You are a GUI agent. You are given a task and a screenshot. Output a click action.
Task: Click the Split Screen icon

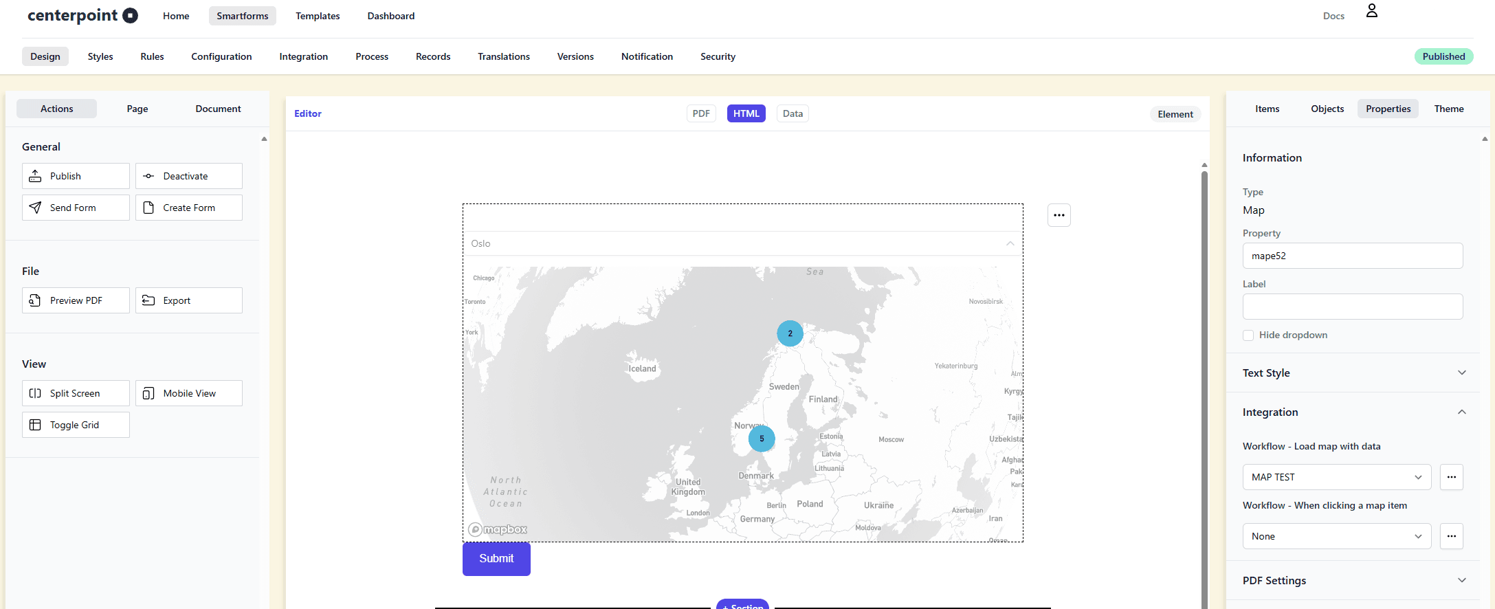tap(35, 393)
